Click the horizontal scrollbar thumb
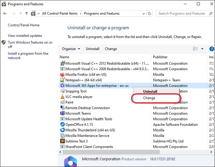The width and height of the screenshot is (215, 167). 111,152
